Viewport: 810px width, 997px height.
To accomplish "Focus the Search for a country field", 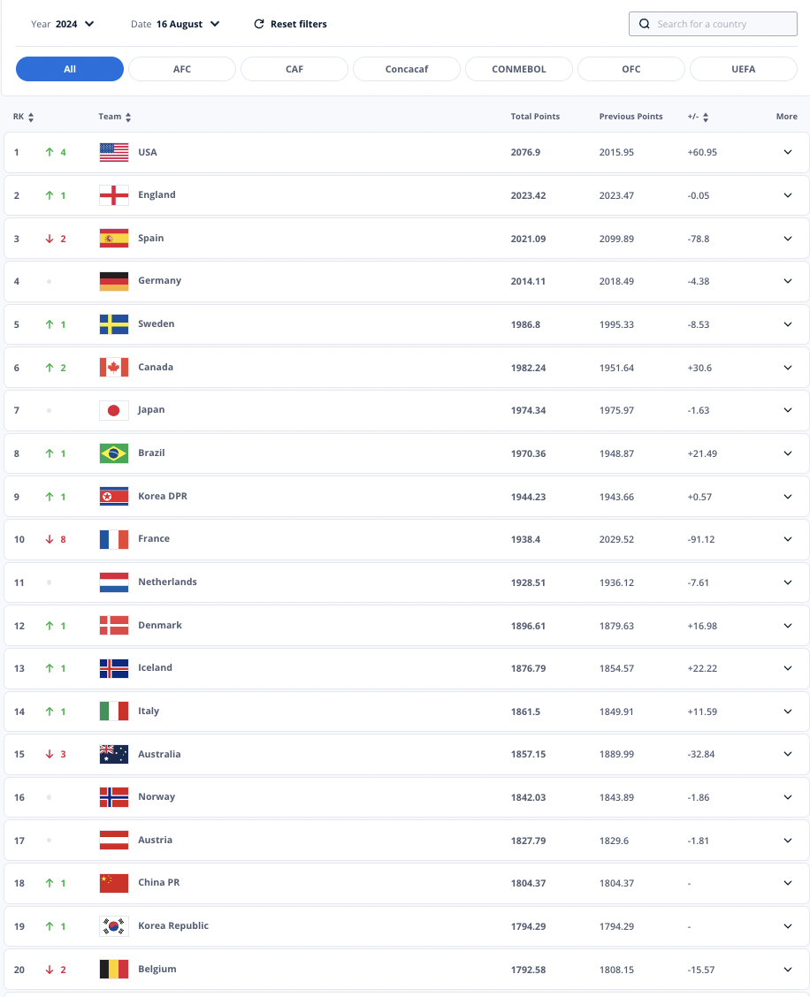I will [713, 24].
